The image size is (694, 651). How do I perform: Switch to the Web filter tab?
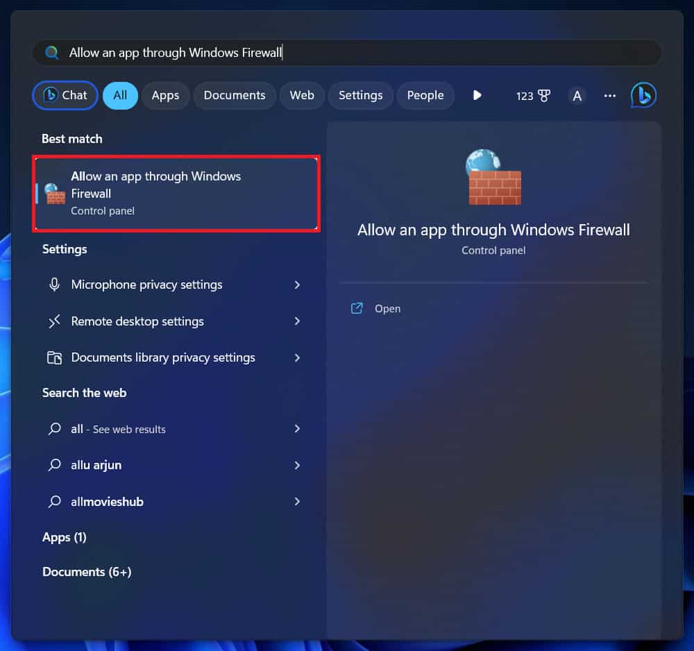[x=302, y=95]
